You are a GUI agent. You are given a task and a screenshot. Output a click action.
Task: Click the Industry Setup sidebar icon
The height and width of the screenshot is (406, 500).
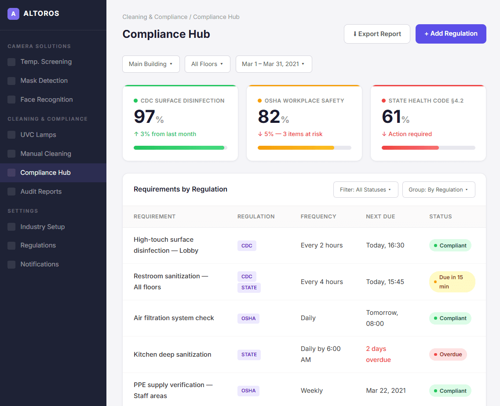click(x=11, y=227)
